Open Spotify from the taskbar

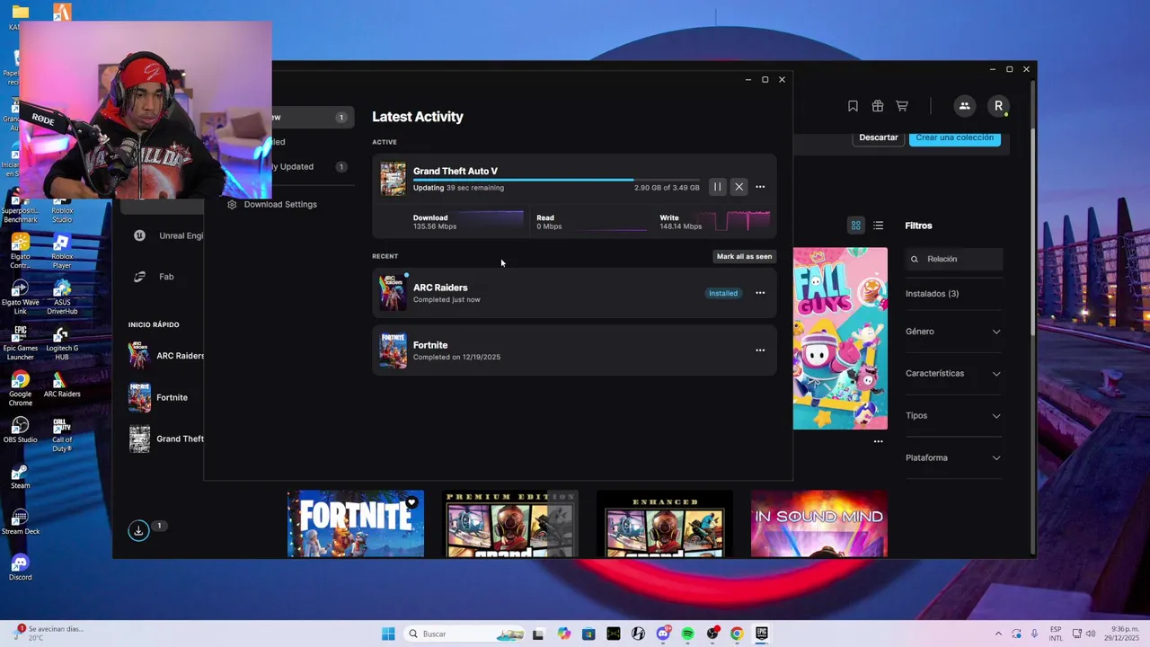click(687, 634)
